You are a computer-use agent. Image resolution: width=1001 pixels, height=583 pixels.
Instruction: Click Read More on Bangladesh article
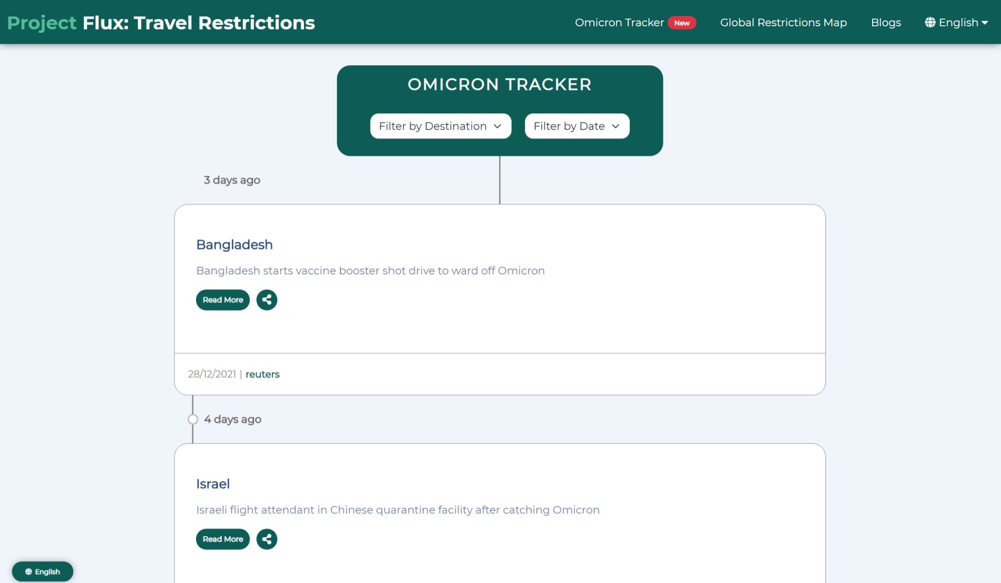pyautogui.click(x=222, y=299)
